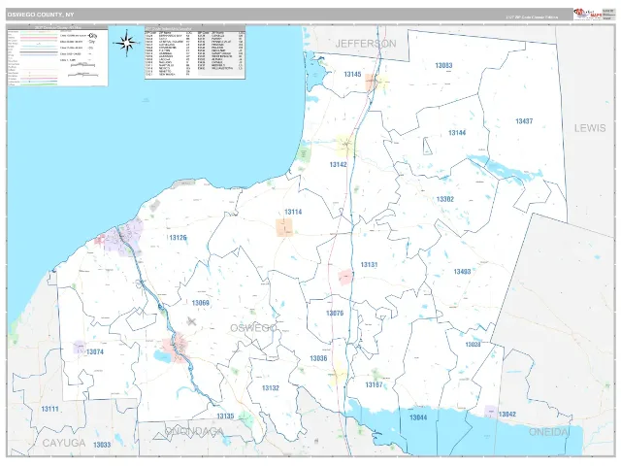Click the OSWEGO county name label
The width and height of the screenshot is (621, 466).
pyautogui.click(x=253, y=328)
